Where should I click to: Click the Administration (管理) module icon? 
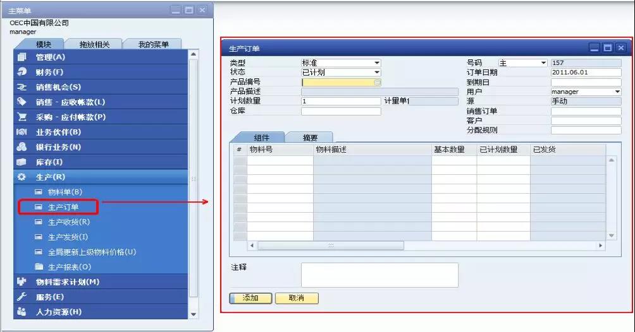coord(22,57)
